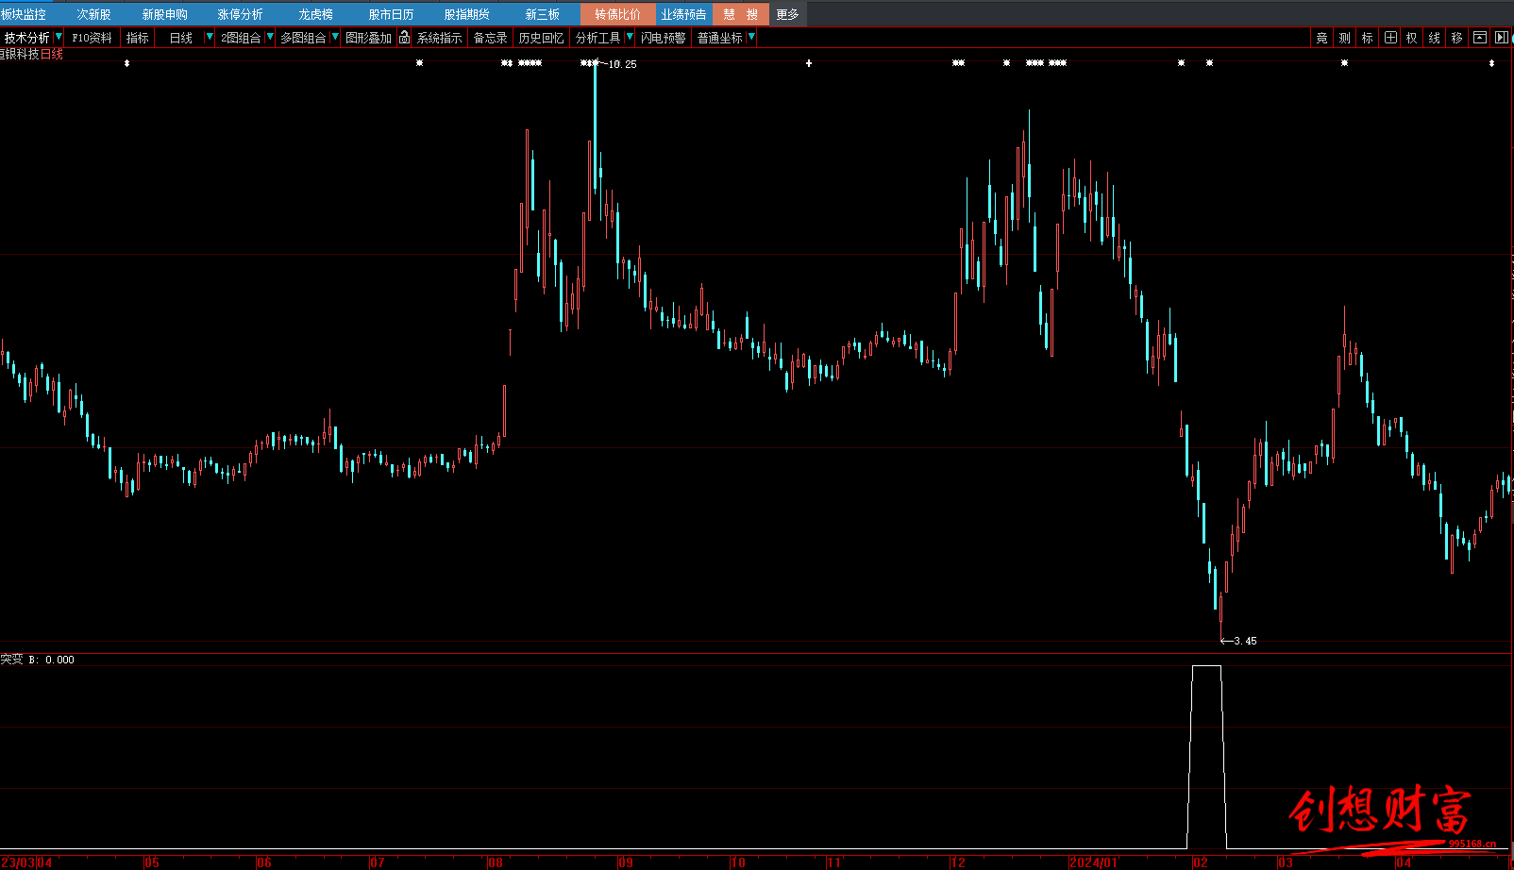1514x870 pixels.
Task: Expand the 技术分析 dropdown arrow
Action: pos(59,37)
